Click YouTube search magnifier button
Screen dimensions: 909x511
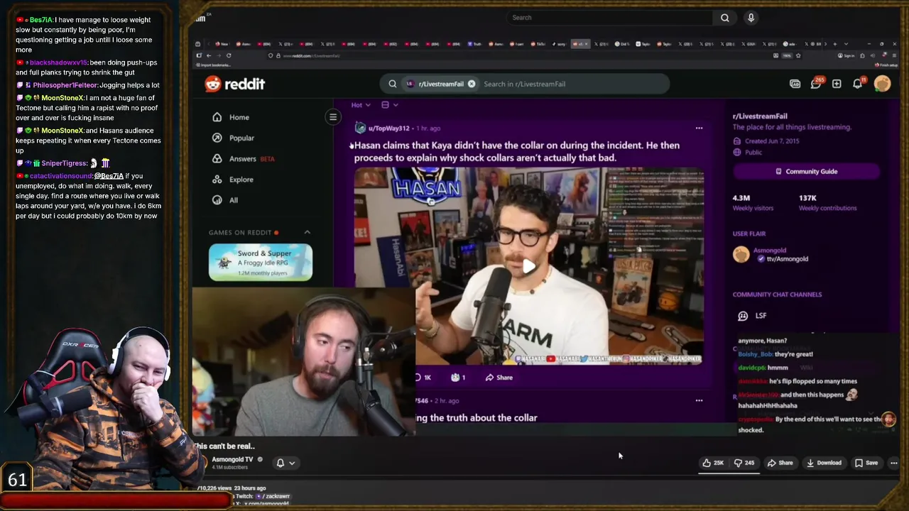click(x=724, y=18)
